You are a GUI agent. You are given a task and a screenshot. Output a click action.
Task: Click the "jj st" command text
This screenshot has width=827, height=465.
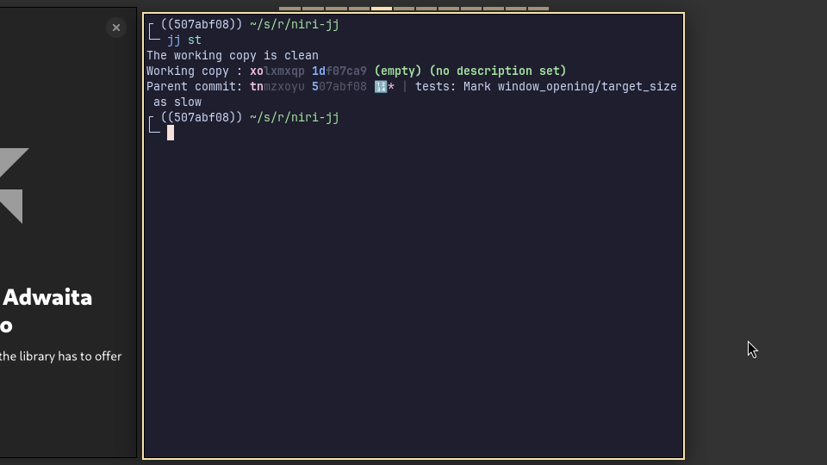pyautogui.click(x=184, y=40)
